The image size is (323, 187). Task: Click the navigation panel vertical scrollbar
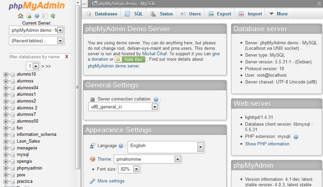[78, 87]
